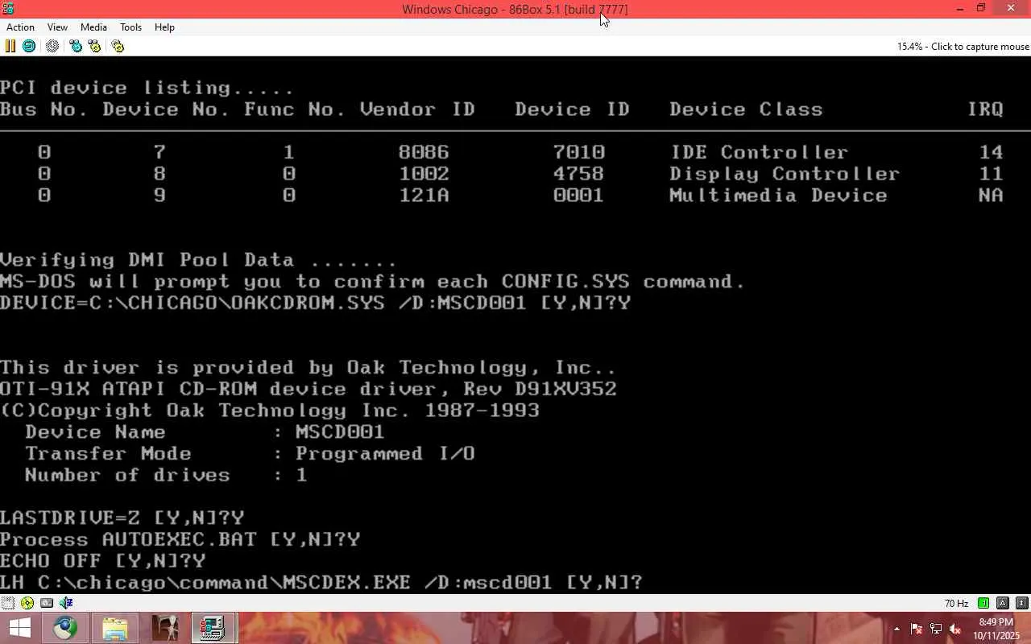Select the 86Box taskbar button

click(x=213, y=628)
